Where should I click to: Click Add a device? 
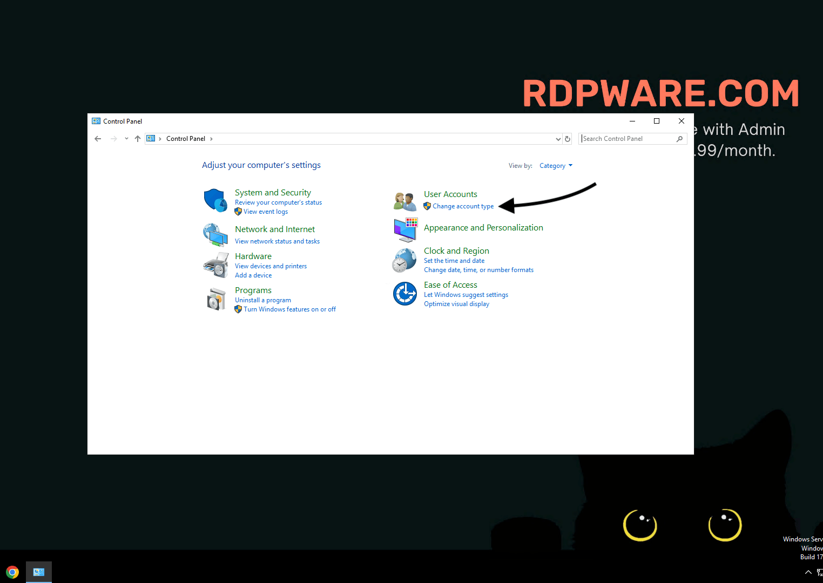pos(253,275)
